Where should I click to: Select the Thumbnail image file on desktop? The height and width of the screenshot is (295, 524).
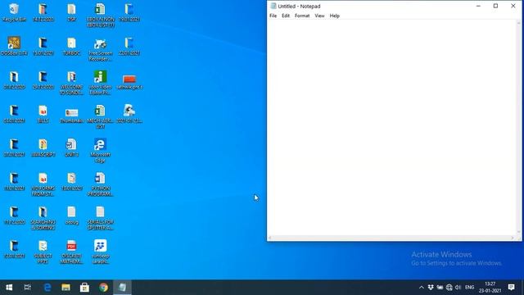tap(71, 115)
